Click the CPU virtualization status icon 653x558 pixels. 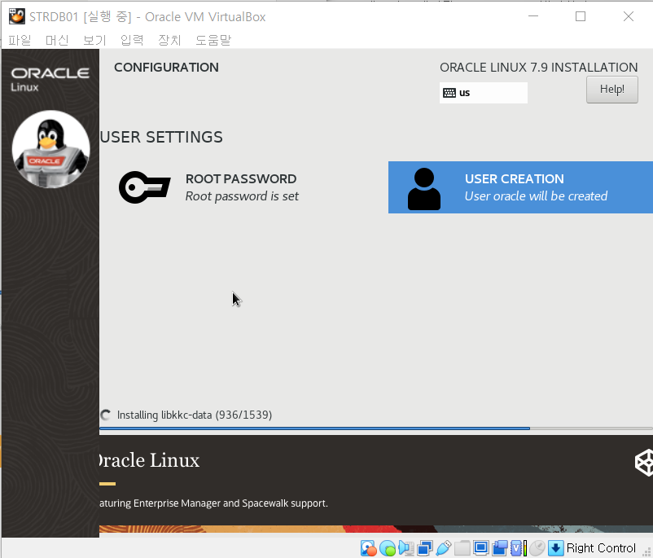point(518,548)
